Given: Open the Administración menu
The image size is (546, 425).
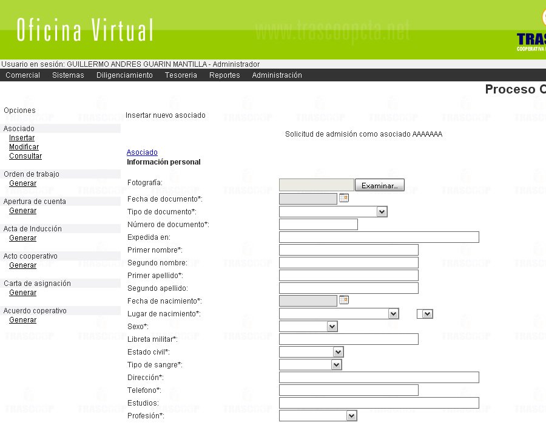Looking at the screenshot, I should [277, 75].
